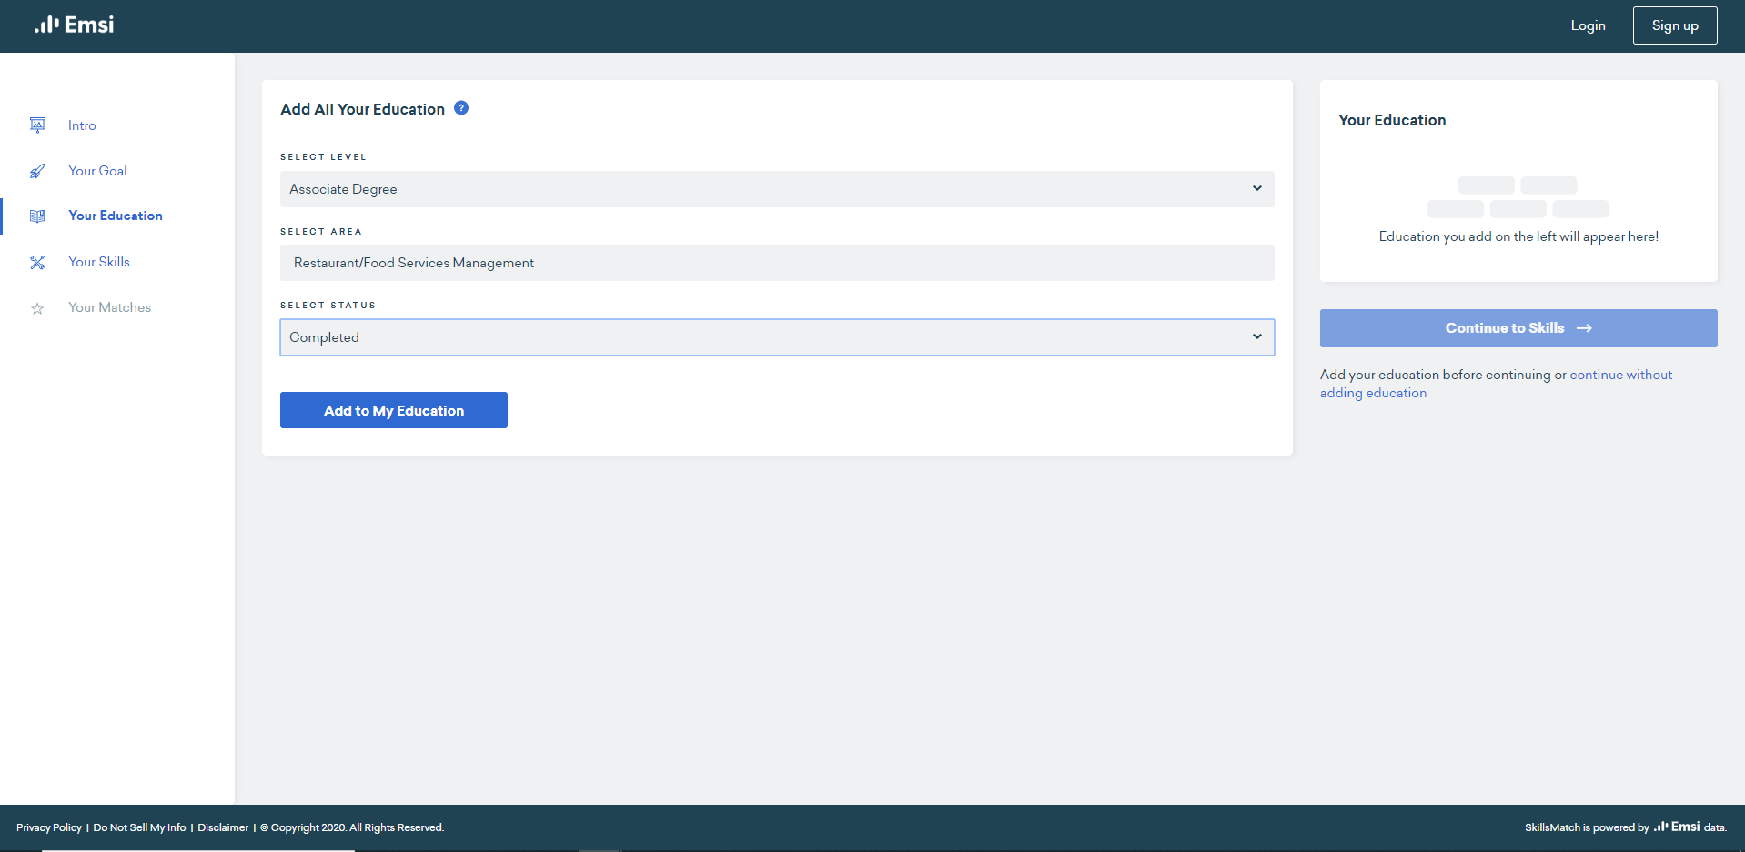This screenshot has width=1745, height=852.
Task: Open the Select Level dropdown
Action: pyautogui.click(x=776, y=189)
